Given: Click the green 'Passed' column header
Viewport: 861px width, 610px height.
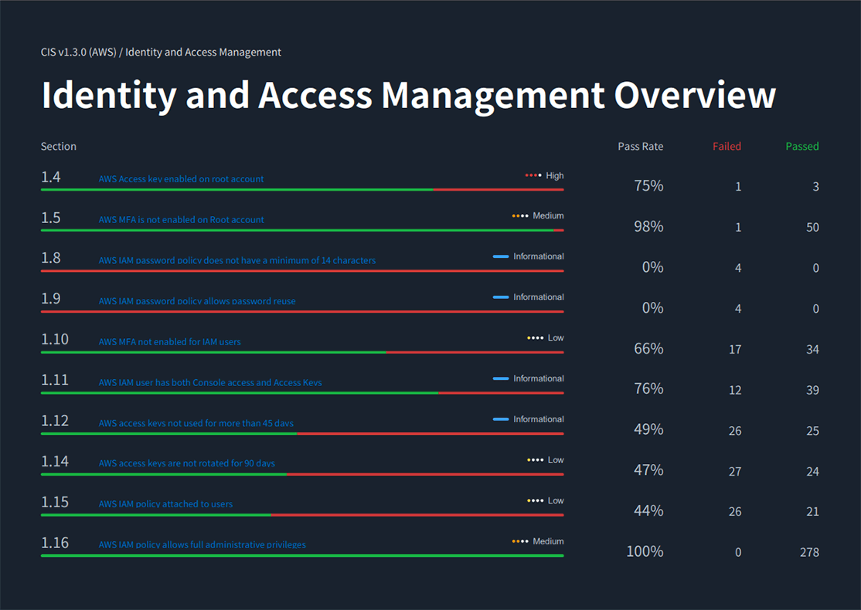Looking at the screenshot, I should pos(802,147).
